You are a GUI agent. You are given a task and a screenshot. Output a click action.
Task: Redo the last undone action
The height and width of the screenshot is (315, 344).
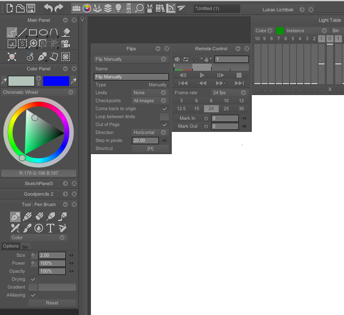click(59, 8)
